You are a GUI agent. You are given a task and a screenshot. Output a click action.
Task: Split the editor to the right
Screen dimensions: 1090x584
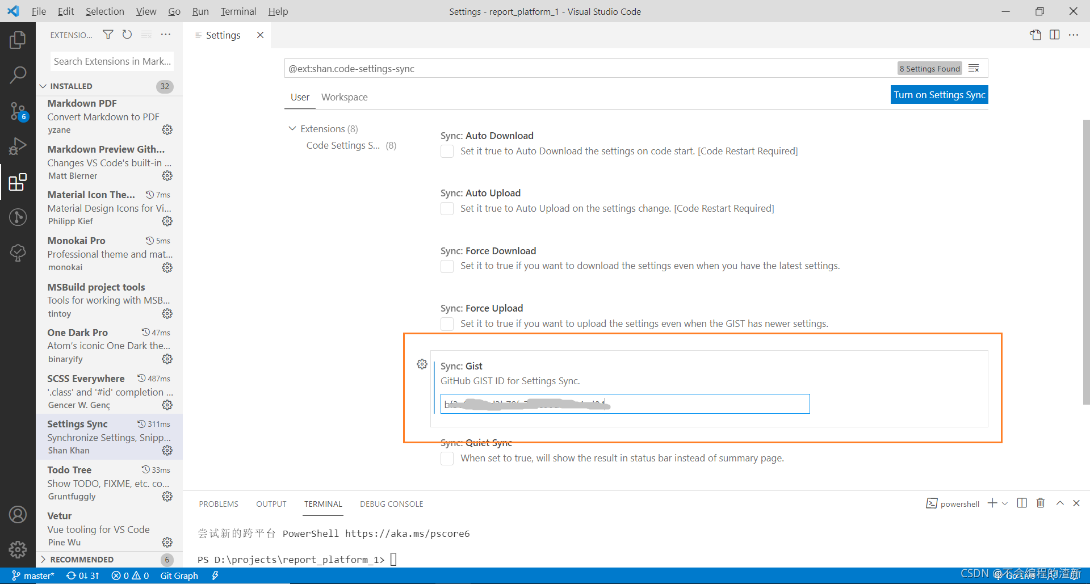click(1055, 35)
